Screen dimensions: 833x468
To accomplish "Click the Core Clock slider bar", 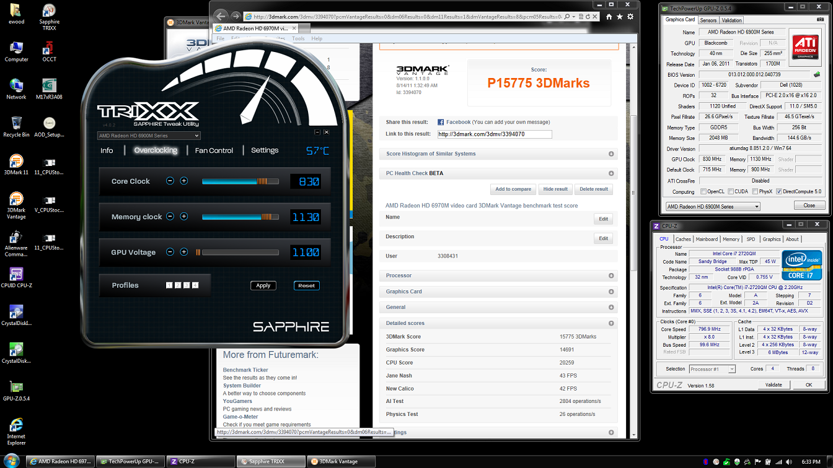I will [240, 181].
